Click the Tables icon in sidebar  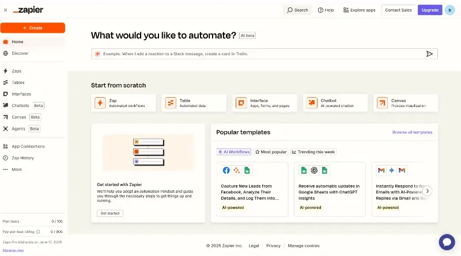point(5,82)
